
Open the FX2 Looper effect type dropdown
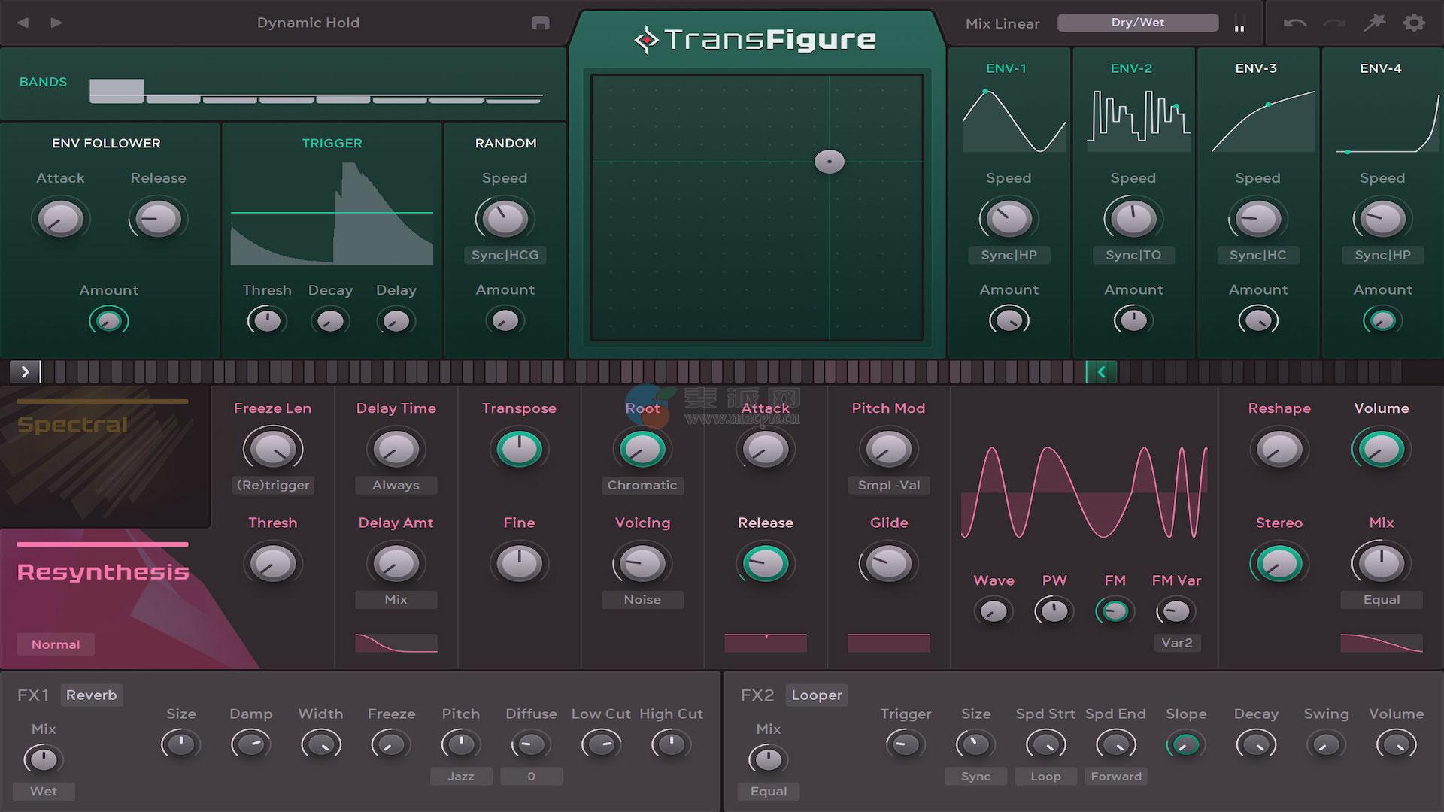coord(816,695)
